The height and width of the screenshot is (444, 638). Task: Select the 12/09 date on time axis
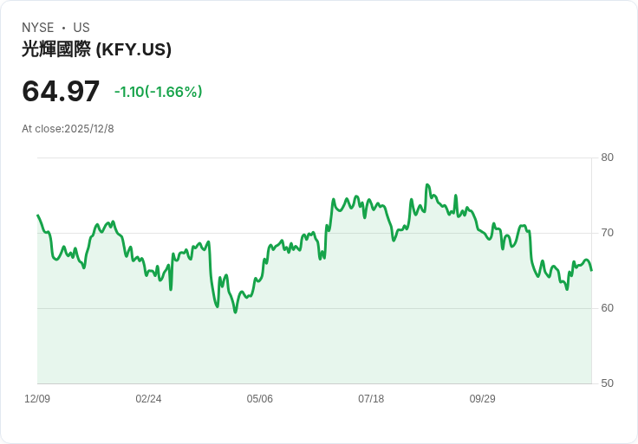37,399
